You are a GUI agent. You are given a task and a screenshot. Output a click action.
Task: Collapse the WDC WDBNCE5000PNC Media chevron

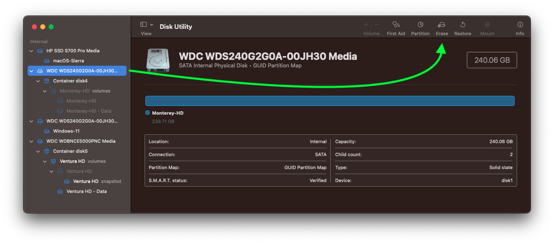[x=31, y=141]
